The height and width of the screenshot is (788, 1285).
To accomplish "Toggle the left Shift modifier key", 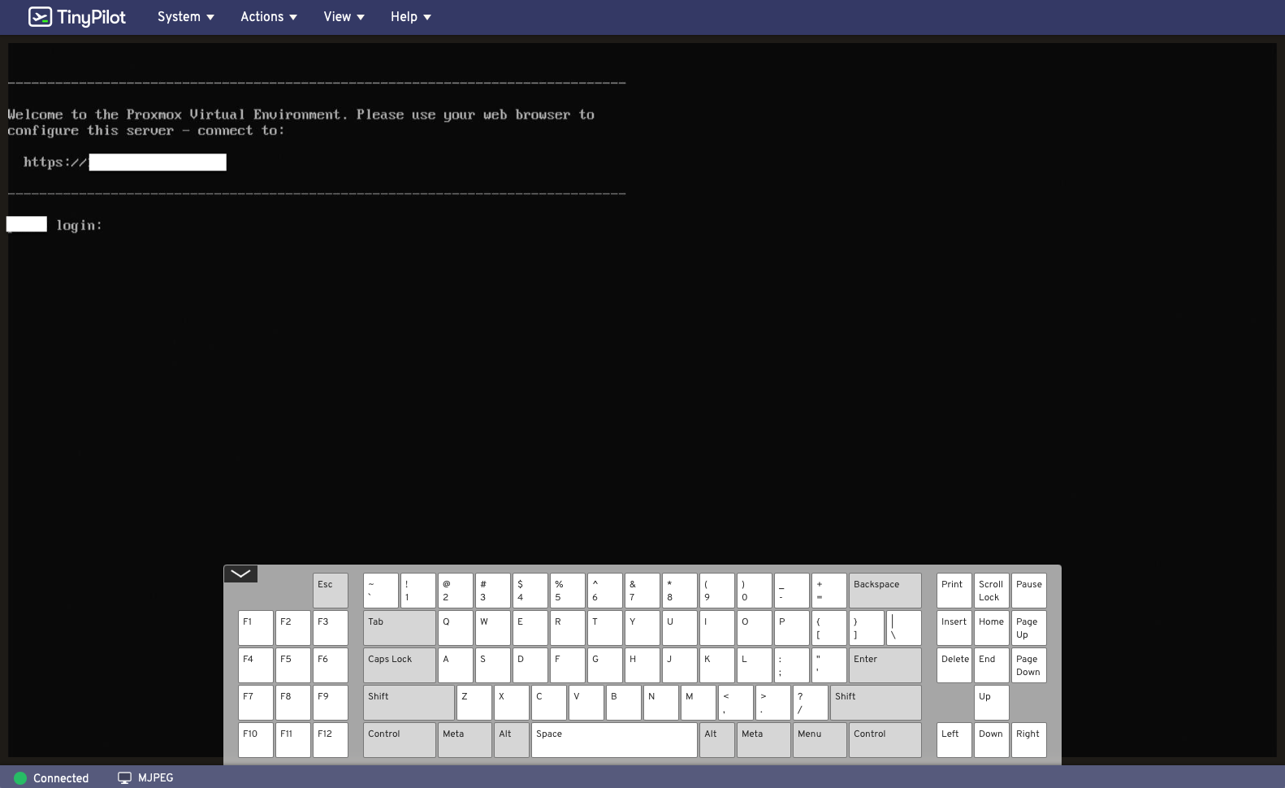I will 409,703.
